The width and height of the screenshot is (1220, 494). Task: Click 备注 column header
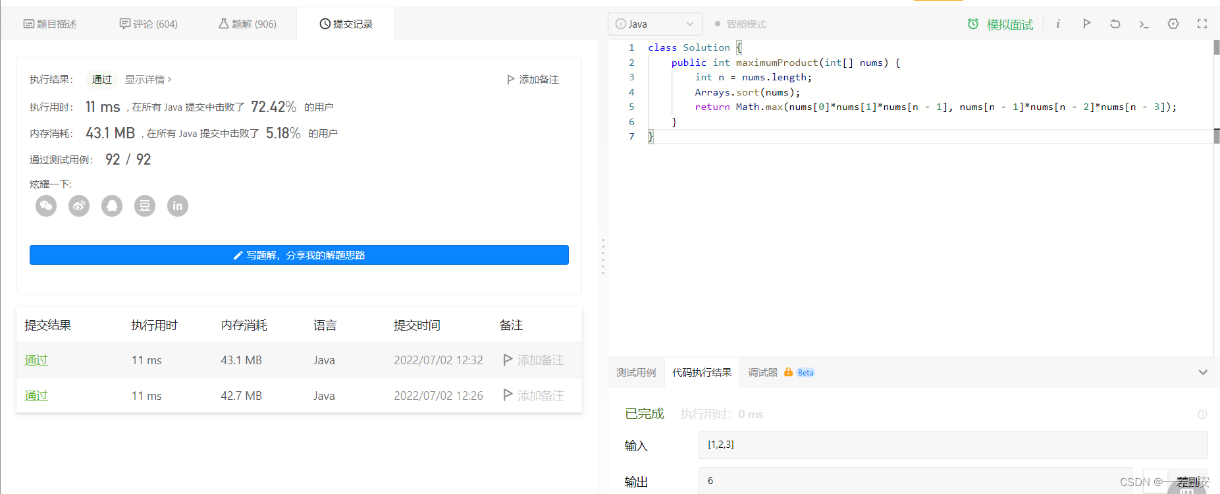point(511,325)
